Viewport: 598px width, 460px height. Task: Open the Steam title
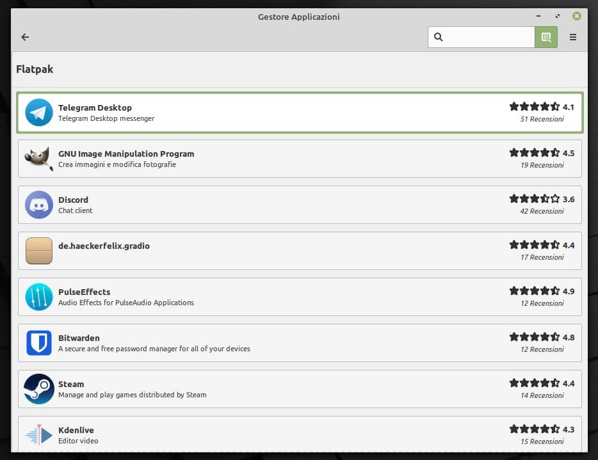(71, 384)
